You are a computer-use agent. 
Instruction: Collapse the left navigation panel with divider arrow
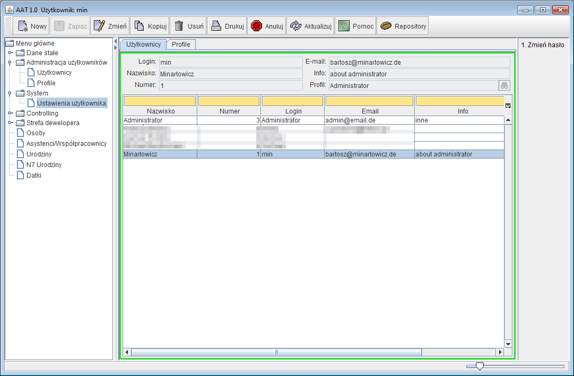116,41
